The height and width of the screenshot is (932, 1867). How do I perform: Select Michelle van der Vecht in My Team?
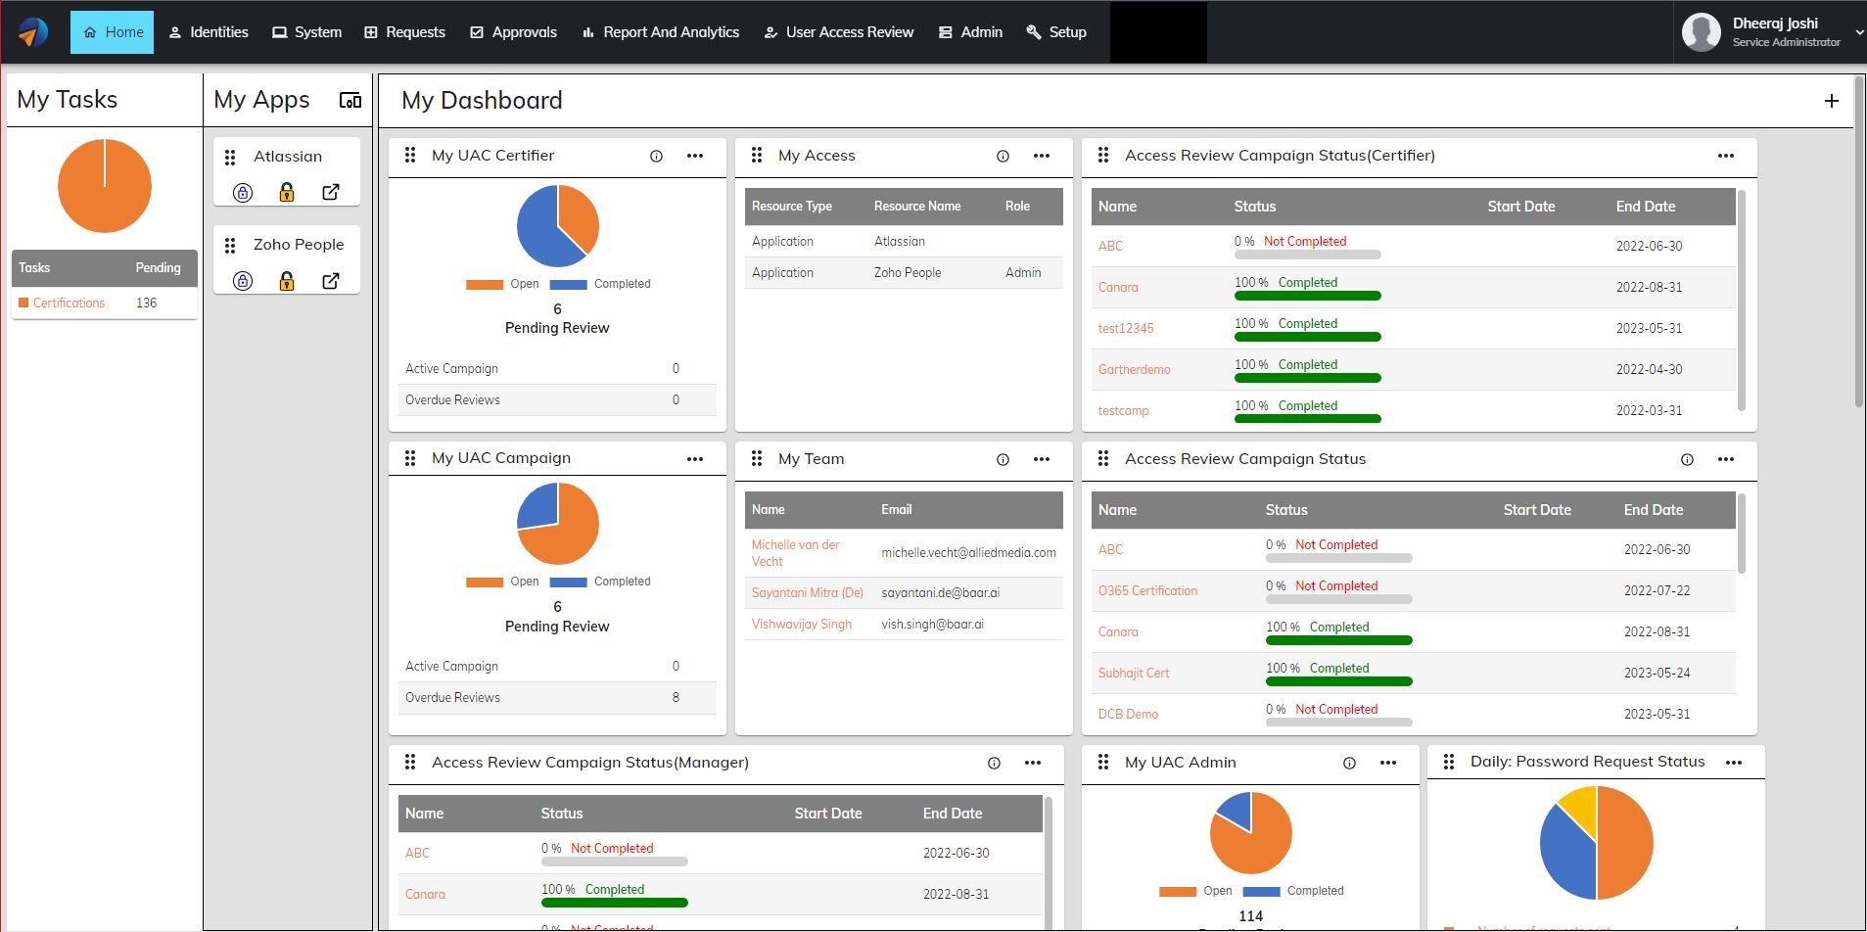[795, 553]
